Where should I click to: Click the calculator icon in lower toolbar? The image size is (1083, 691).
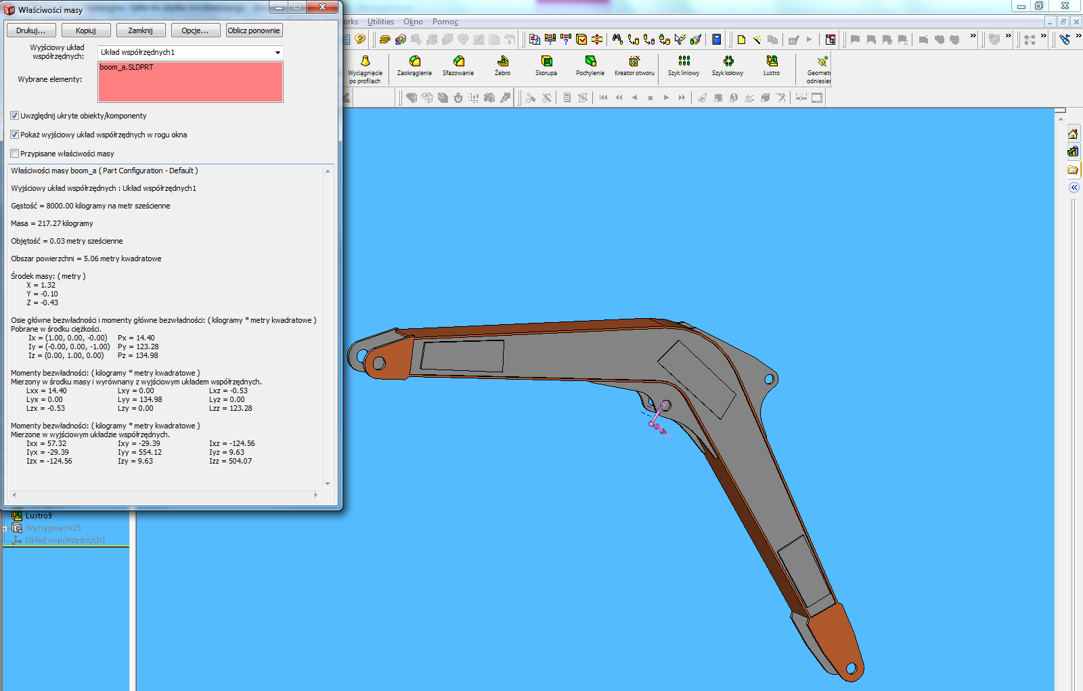click(567, 97)
